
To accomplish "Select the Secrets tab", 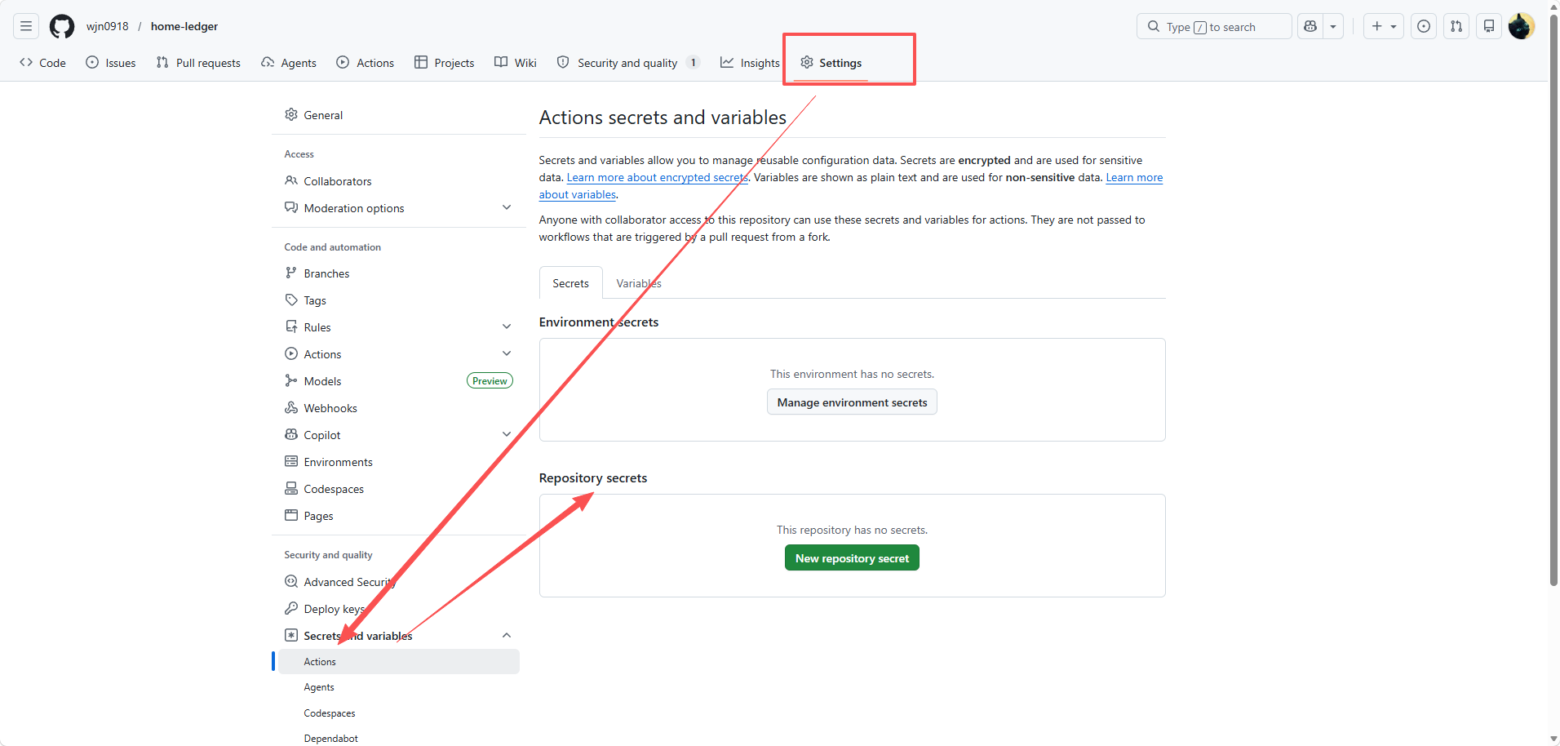I will click(x=570, y=283).
